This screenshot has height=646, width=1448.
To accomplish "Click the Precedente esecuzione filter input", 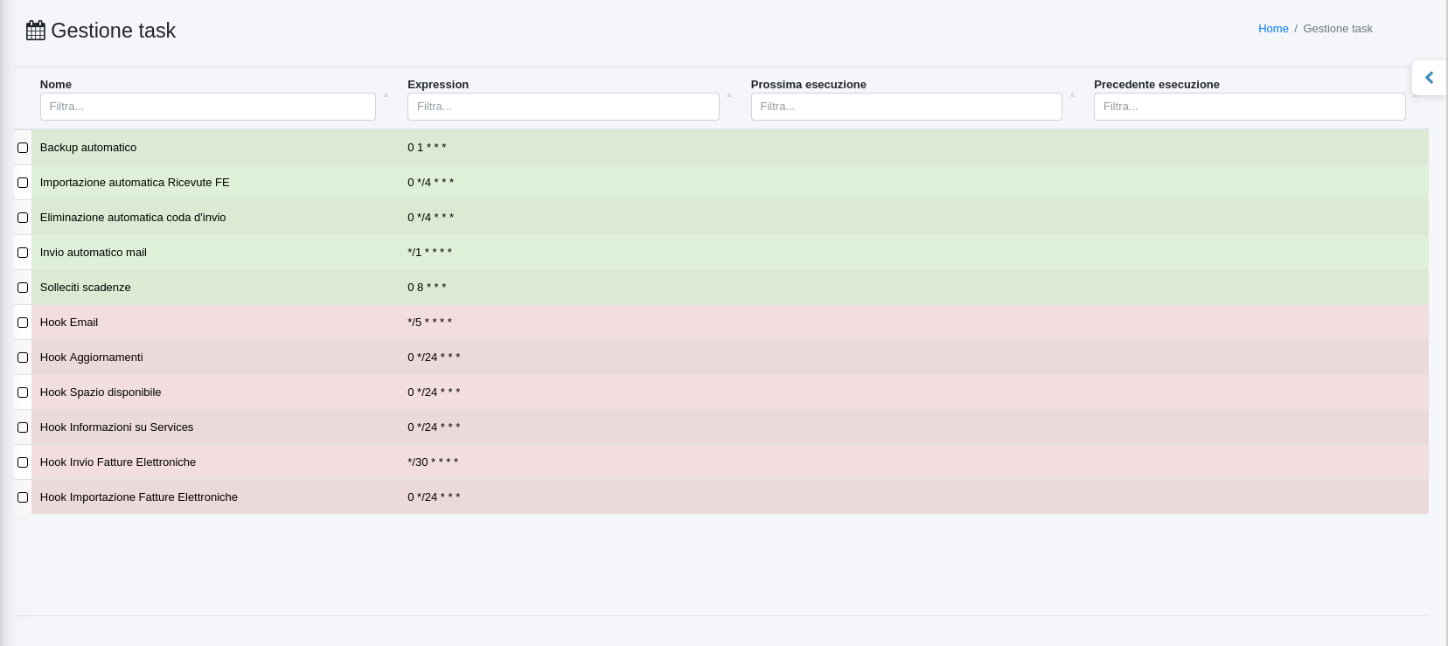I will 1249,107.
